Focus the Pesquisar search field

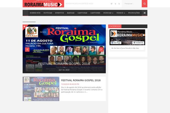pyautogui.click(x=132, y=4)
